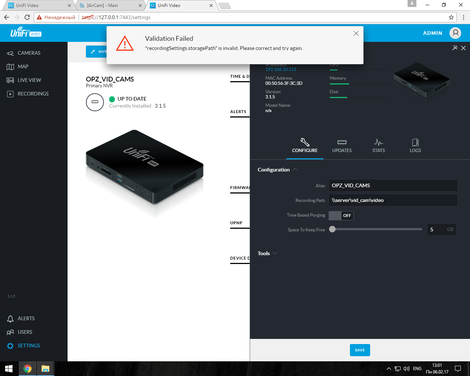Screen dimensions: 470x376
Task: Click the NVR status circle icon
Action: tap(95, 102)
